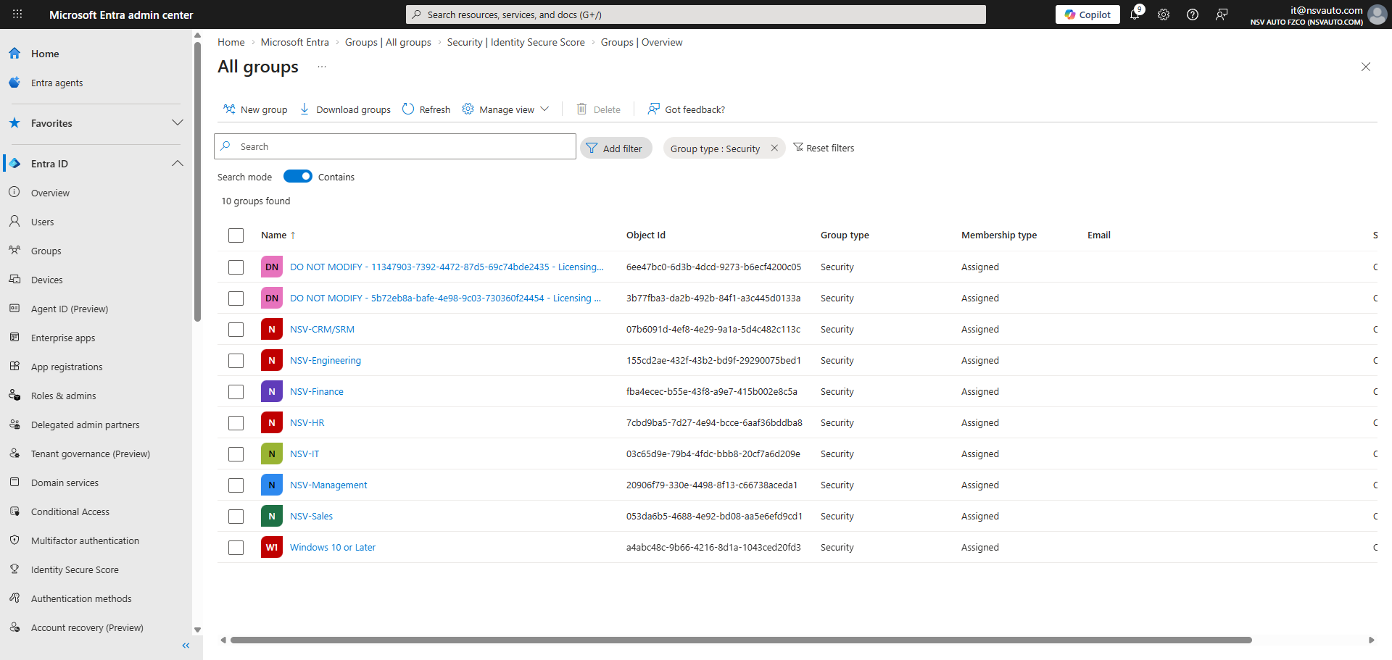Click the Entra agents icon in sidebar
1392x660 pixels.
14,83
